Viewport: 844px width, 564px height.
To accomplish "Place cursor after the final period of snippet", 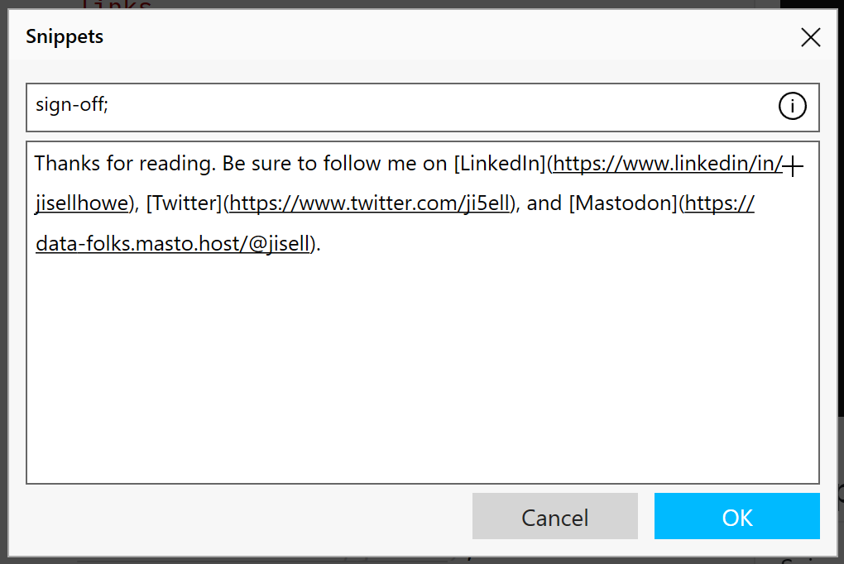I will (x=321, y=244).
